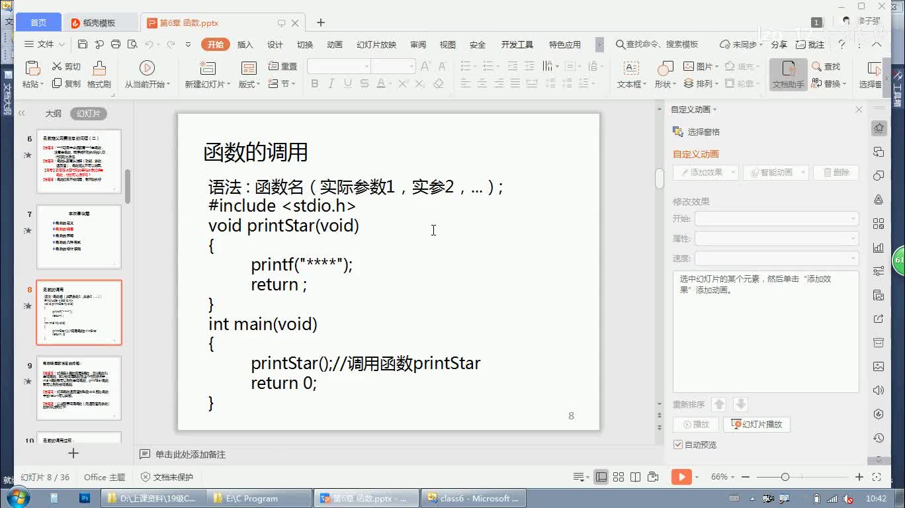Click the 幻灯片播放 button in animation panel

pos(757,425)
